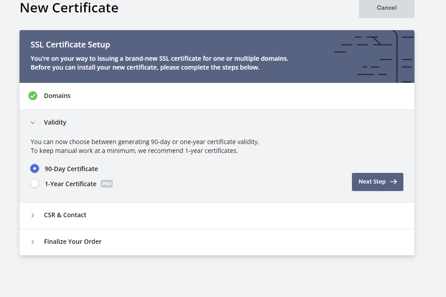This screenshot has height=297, width=446.
Task: Click the green checkmark beside Domains
Action: click(x=33, y=96)
